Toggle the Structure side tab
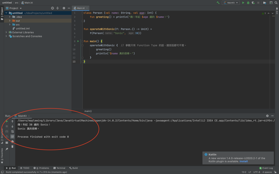This screenshot has height=174, width=279. coord(2,136)
